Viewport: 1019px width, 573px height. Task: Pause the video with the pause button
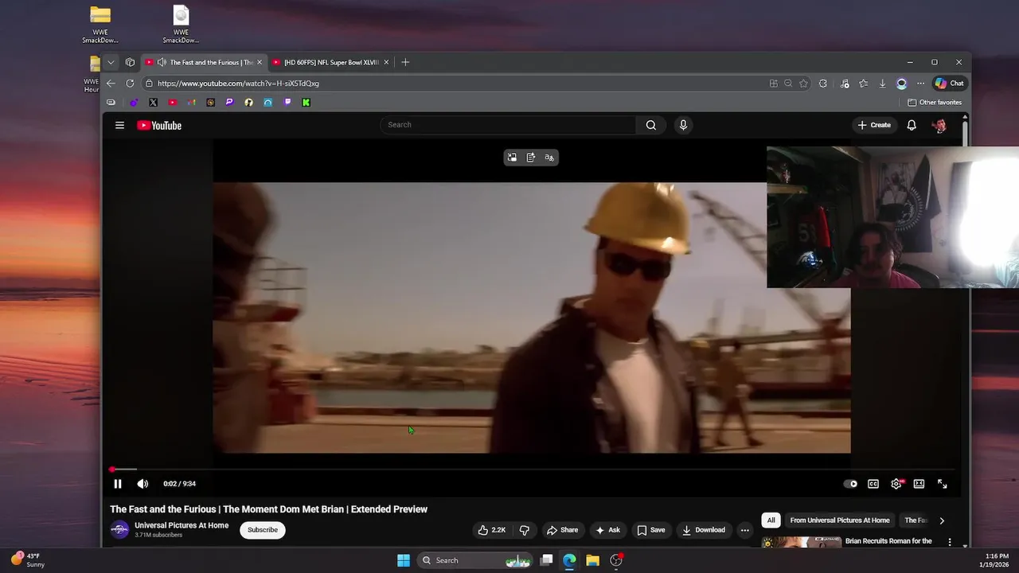(118, 484)
